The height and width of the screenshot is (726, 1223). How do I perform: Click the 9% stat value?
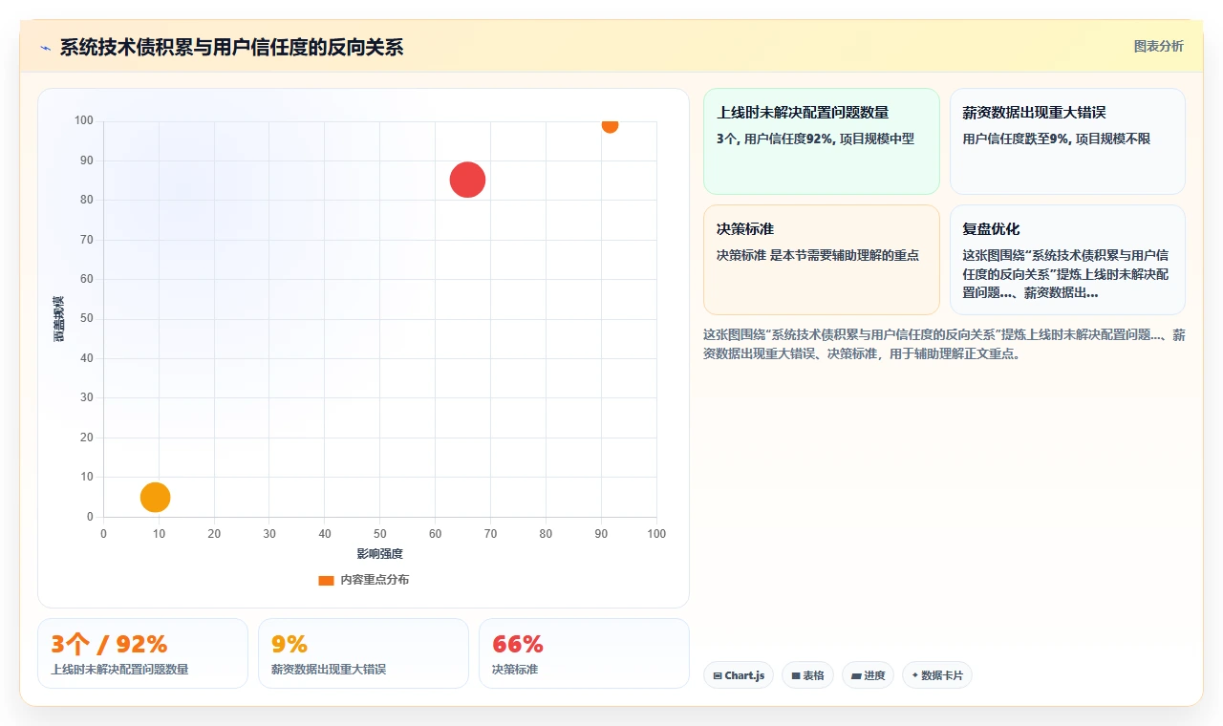click(290, 644)
